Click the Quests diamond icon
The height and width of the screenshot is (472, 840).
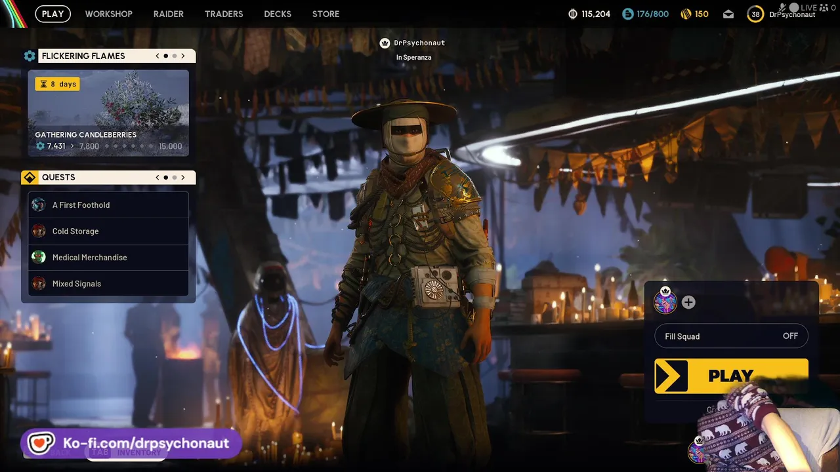(30, 178)
